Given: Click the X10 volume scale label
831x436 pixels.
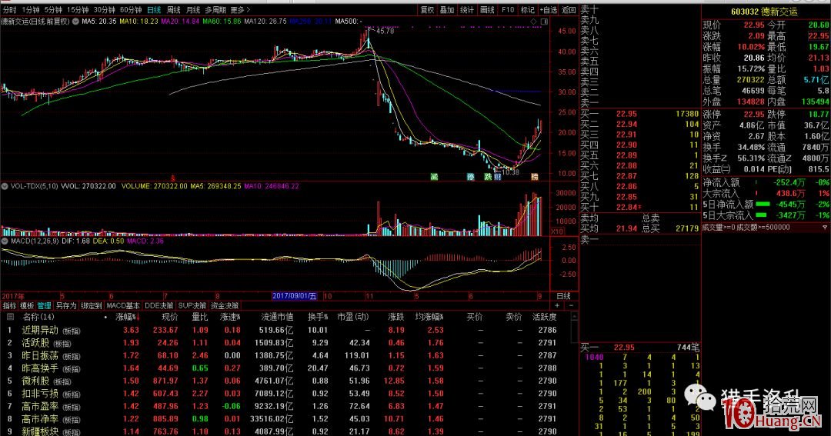Looking at the screenshot, I should 558,231.
